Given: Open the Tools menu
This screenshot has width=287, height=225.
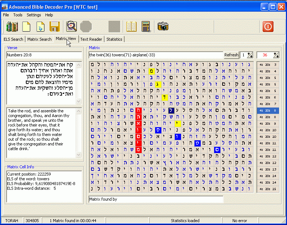Looking at the screenshot, I should tap(18, 15).
